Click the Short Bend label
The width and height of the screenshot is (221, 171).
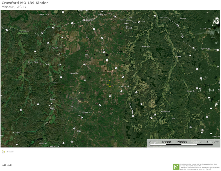(x=54, y=147)
